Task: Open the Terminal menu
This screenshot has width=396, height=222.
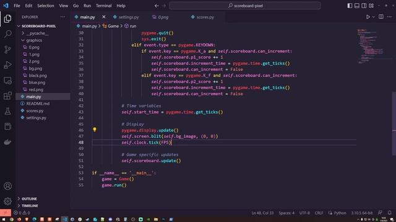Action: pos(103,6)
